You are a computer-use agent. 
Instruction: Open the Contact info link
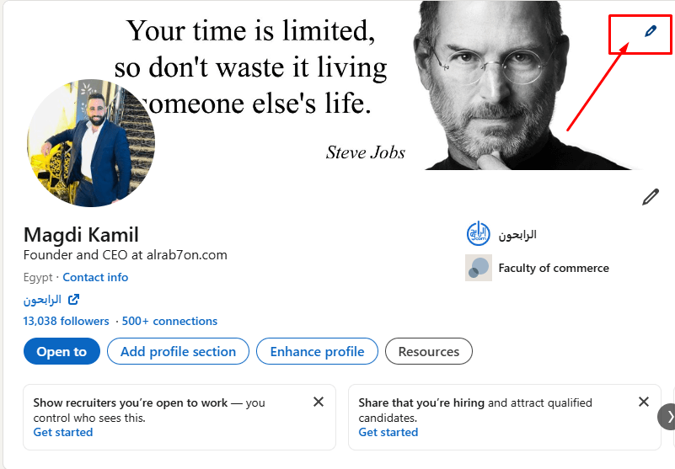tap(95, 277)
